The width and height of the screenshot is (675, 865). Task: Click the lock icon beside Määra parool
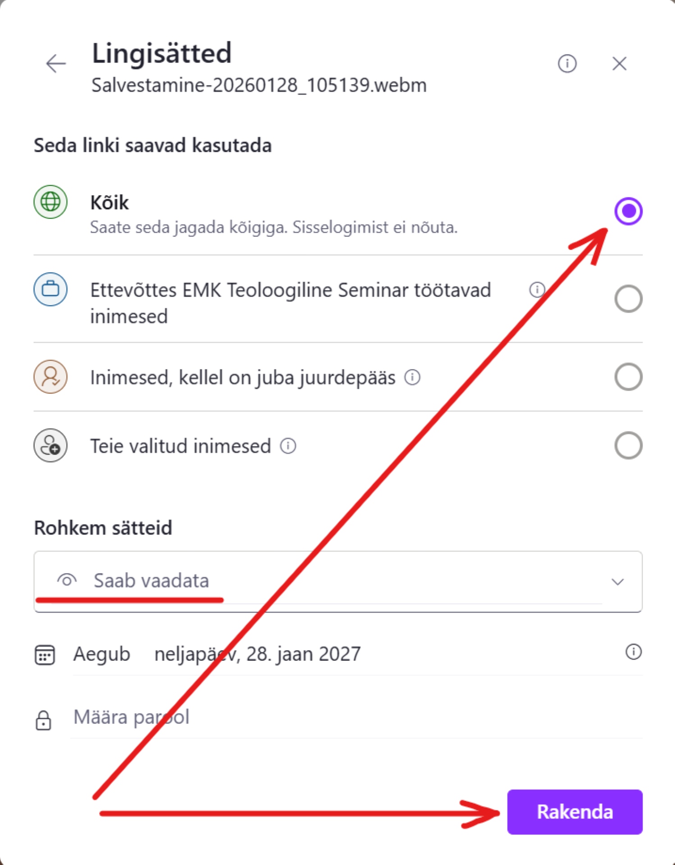43,720
